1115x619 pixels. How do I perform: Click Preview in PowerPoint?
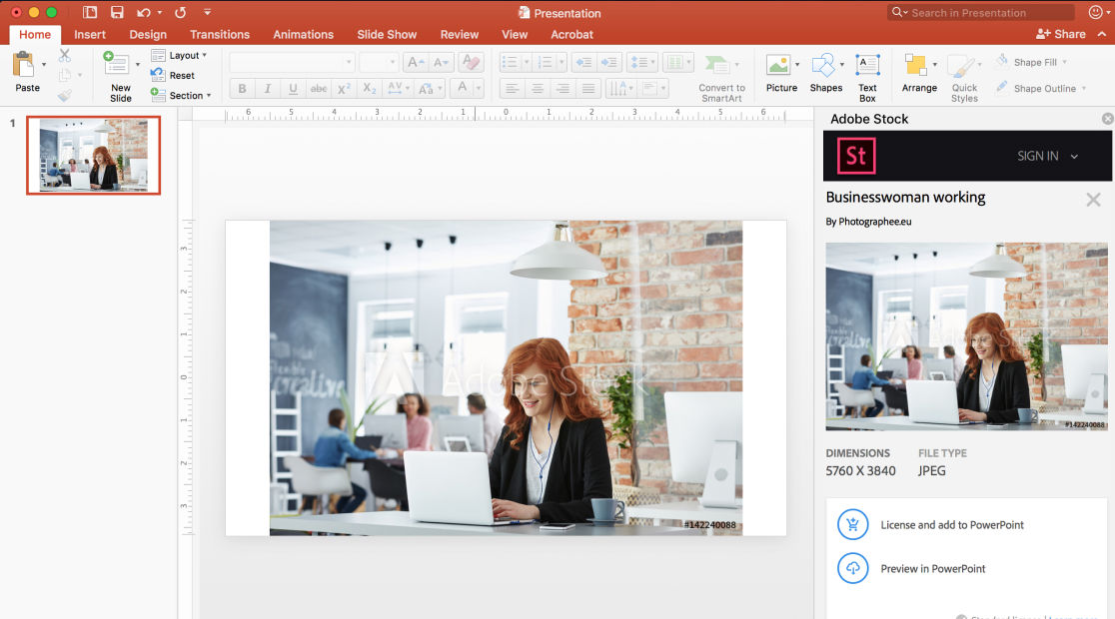click(933, 568)
